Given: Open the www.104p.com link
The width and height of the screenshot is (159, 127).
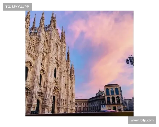Looking at the screenshot, I should tap(142, 120).
